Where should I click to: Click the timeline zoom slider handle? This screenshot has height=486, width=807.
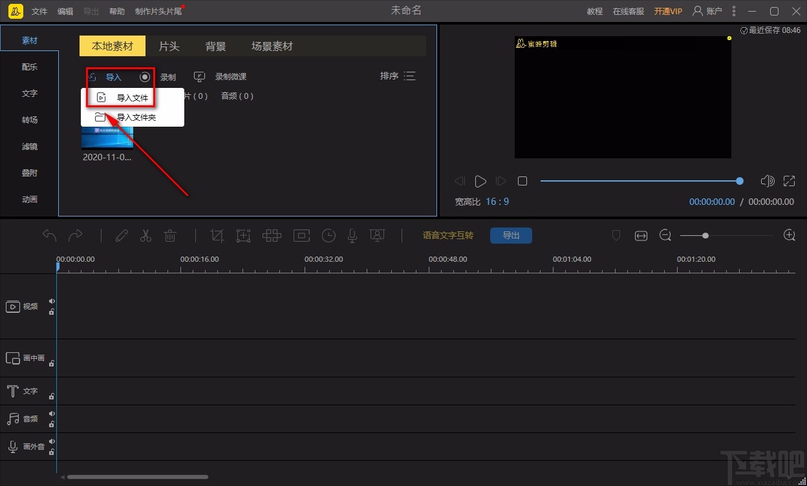pos(705,236)
